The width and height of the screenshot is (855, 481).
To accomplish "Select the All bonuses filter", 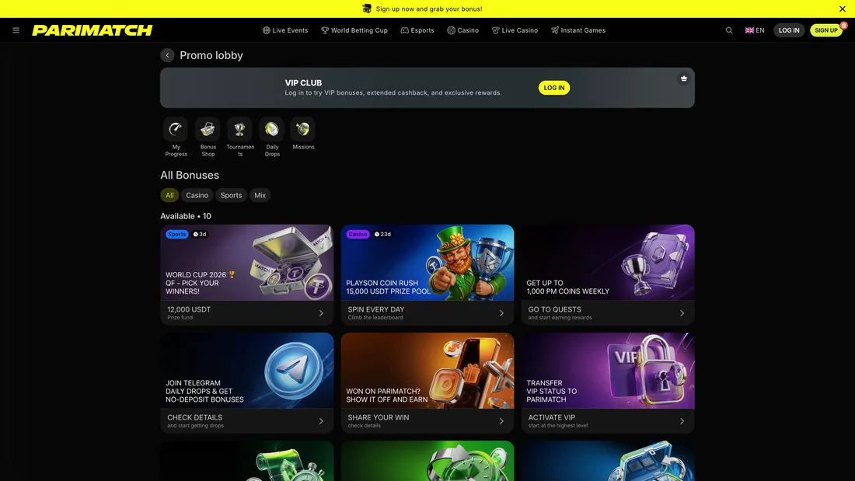I will (169, 195).
